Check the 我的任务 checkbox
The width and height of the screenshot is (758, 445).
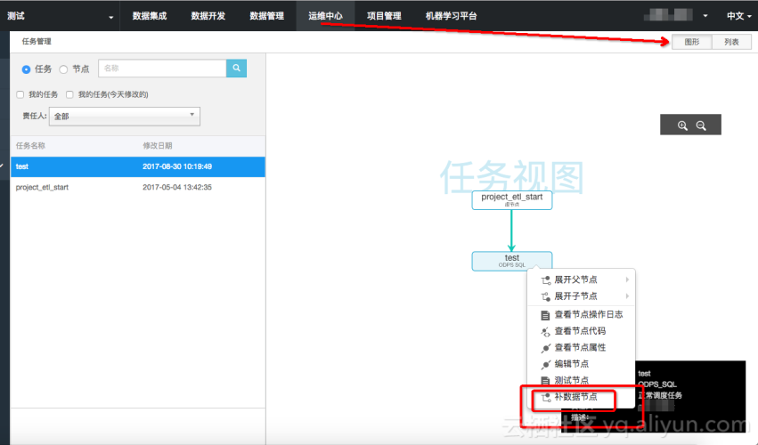(20, 94)
